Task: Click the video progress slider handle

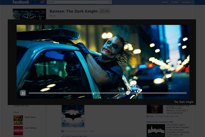Action: click(128, 93)
